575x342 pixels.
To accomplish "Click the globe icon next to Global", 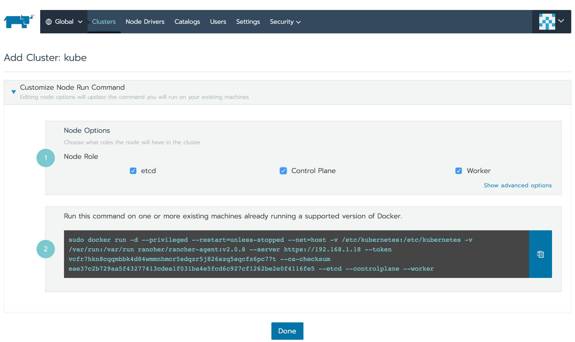I will click(49, 22).
